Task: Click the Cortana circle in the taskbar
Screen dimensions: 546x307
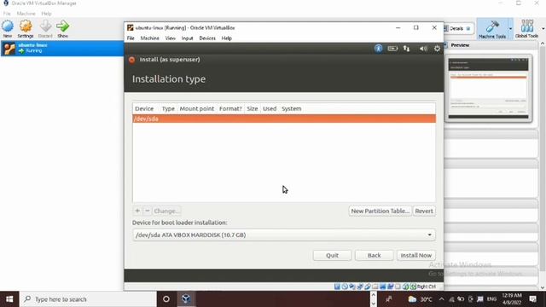Action: pos(166,299)
